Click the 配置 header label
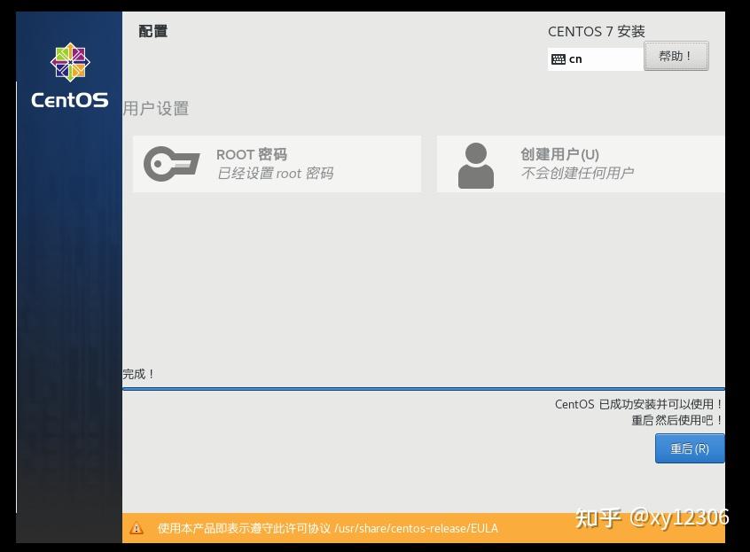750x552 pixels. (154, 30)
